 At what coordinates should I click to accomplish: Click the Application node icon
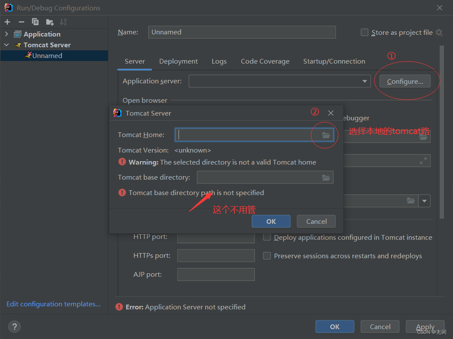point(18,34)
